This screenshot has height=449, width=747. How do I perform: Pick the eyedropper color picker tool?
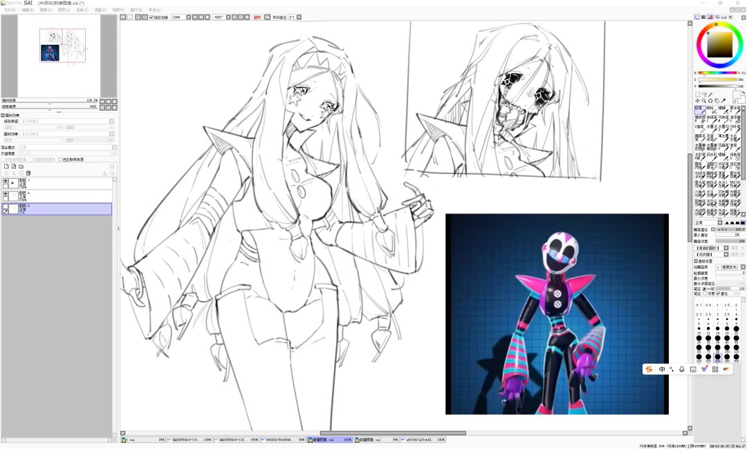coord(723,101)
